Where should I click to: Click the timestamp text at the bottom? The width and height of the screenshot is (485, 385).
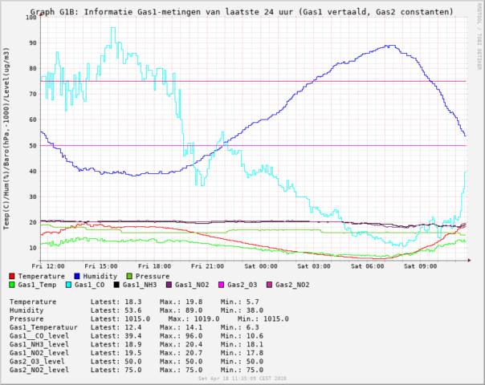click(x=243, y=378)
